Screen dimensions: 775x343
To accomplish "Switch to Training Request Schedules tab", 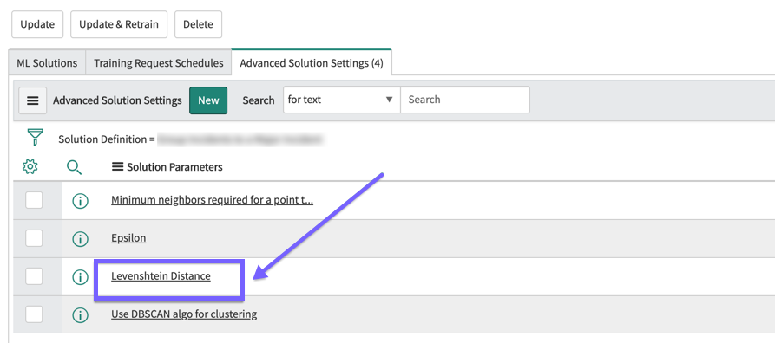I will coord(159,63).
